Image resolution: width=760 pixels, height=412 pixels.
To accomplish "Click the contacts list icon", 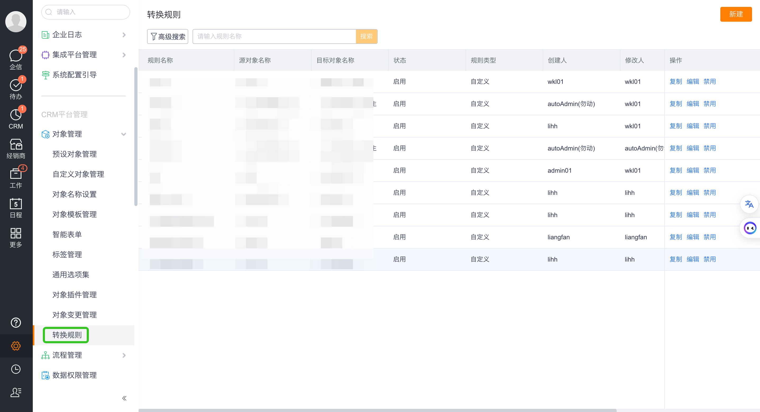I will pyautogui.click(x=16, y=392).
